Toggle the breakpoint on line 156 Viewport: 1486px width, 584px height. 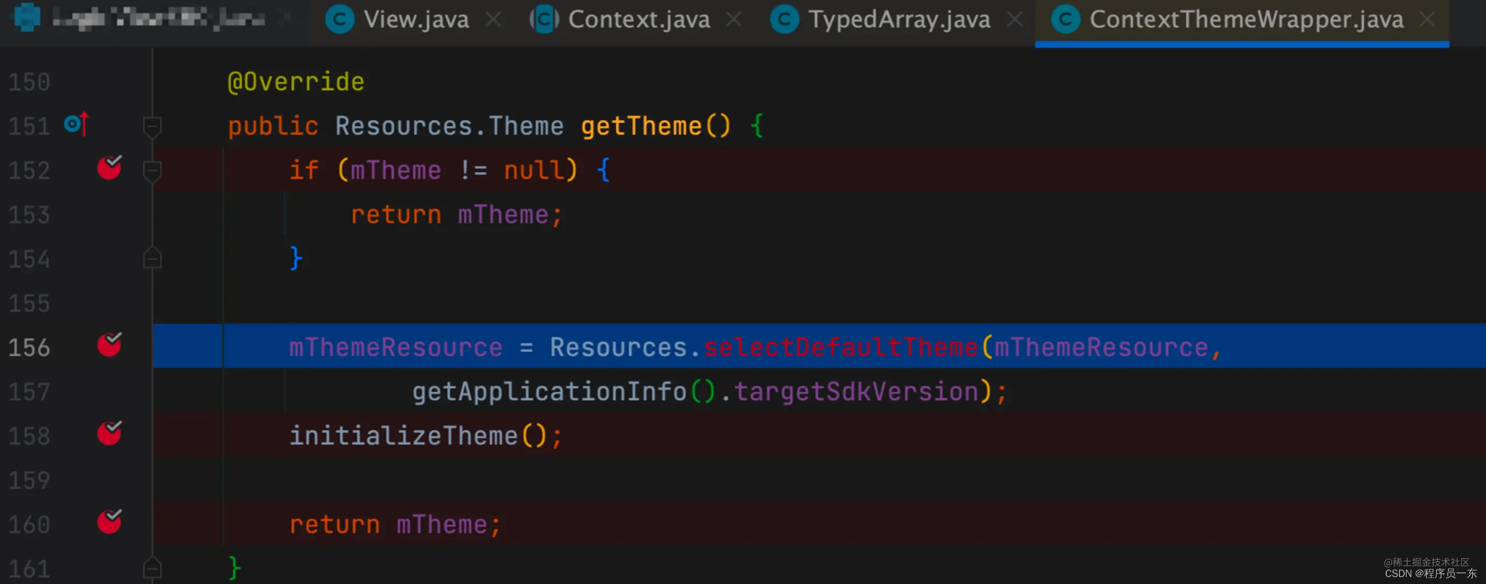[109, 346]
